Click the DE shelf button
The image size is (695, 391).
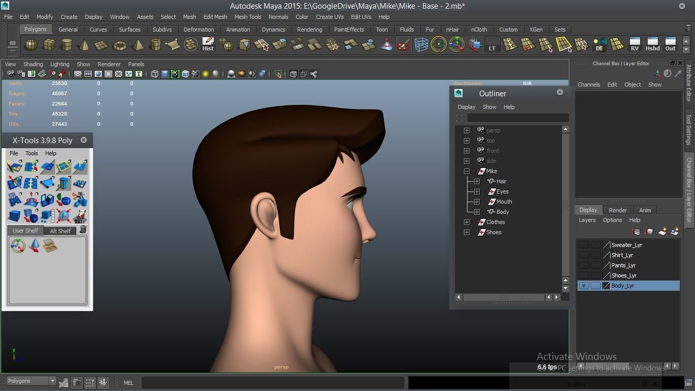click(599, 45)
